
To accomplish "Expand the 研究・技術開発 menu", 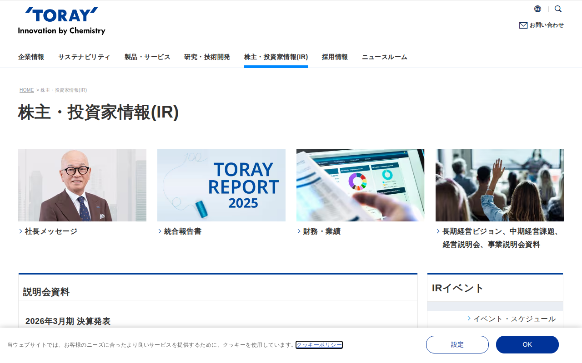I will (207, 57).
